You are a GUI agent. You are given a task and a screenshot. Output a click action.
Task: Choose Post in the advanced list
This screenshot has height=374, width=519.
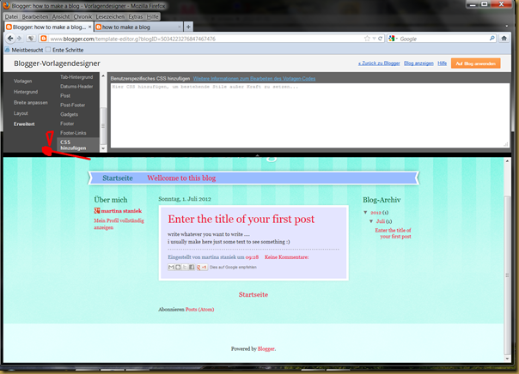65,95
